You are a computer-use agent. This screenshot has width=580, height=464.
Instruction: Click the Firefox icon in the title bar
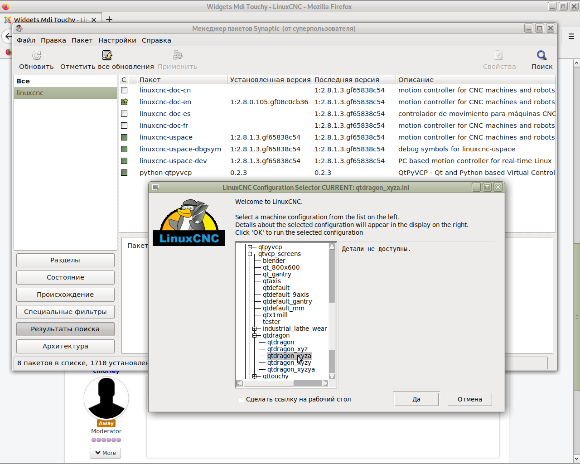point(6,6)
